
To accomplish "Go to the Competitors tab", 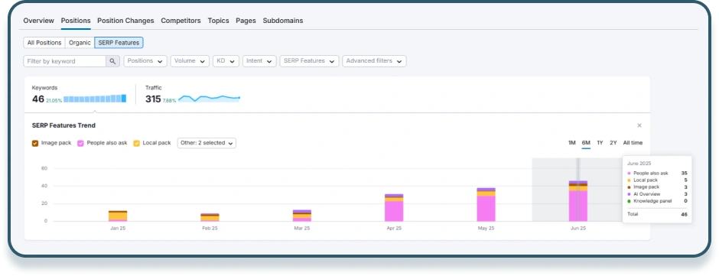I will pyautogui.click(x=181, y=21).
